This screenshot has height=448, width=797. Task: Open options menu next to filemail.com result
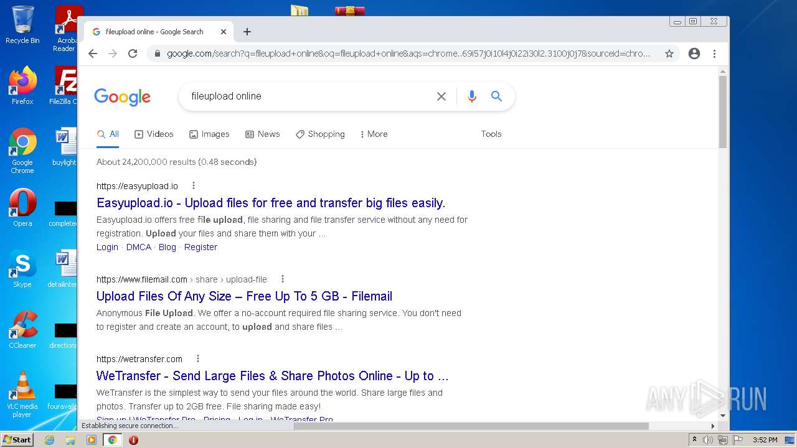pyautogui.click(x=282, y=279)
